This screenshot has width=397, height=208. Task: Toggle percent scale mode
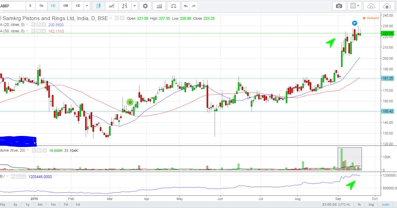click(x=359, y=205)
